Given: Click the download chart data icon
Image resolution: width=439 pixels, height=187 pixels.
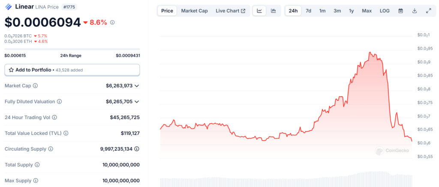Looking at the screenshot, I should 415,11.
